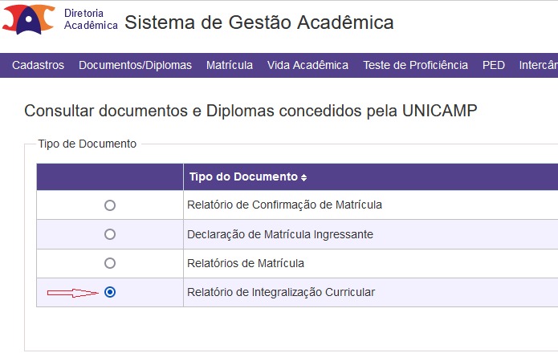558x357 pixels.
Task: Click the Tipo do Documento column header
Action: pos(243,176)
